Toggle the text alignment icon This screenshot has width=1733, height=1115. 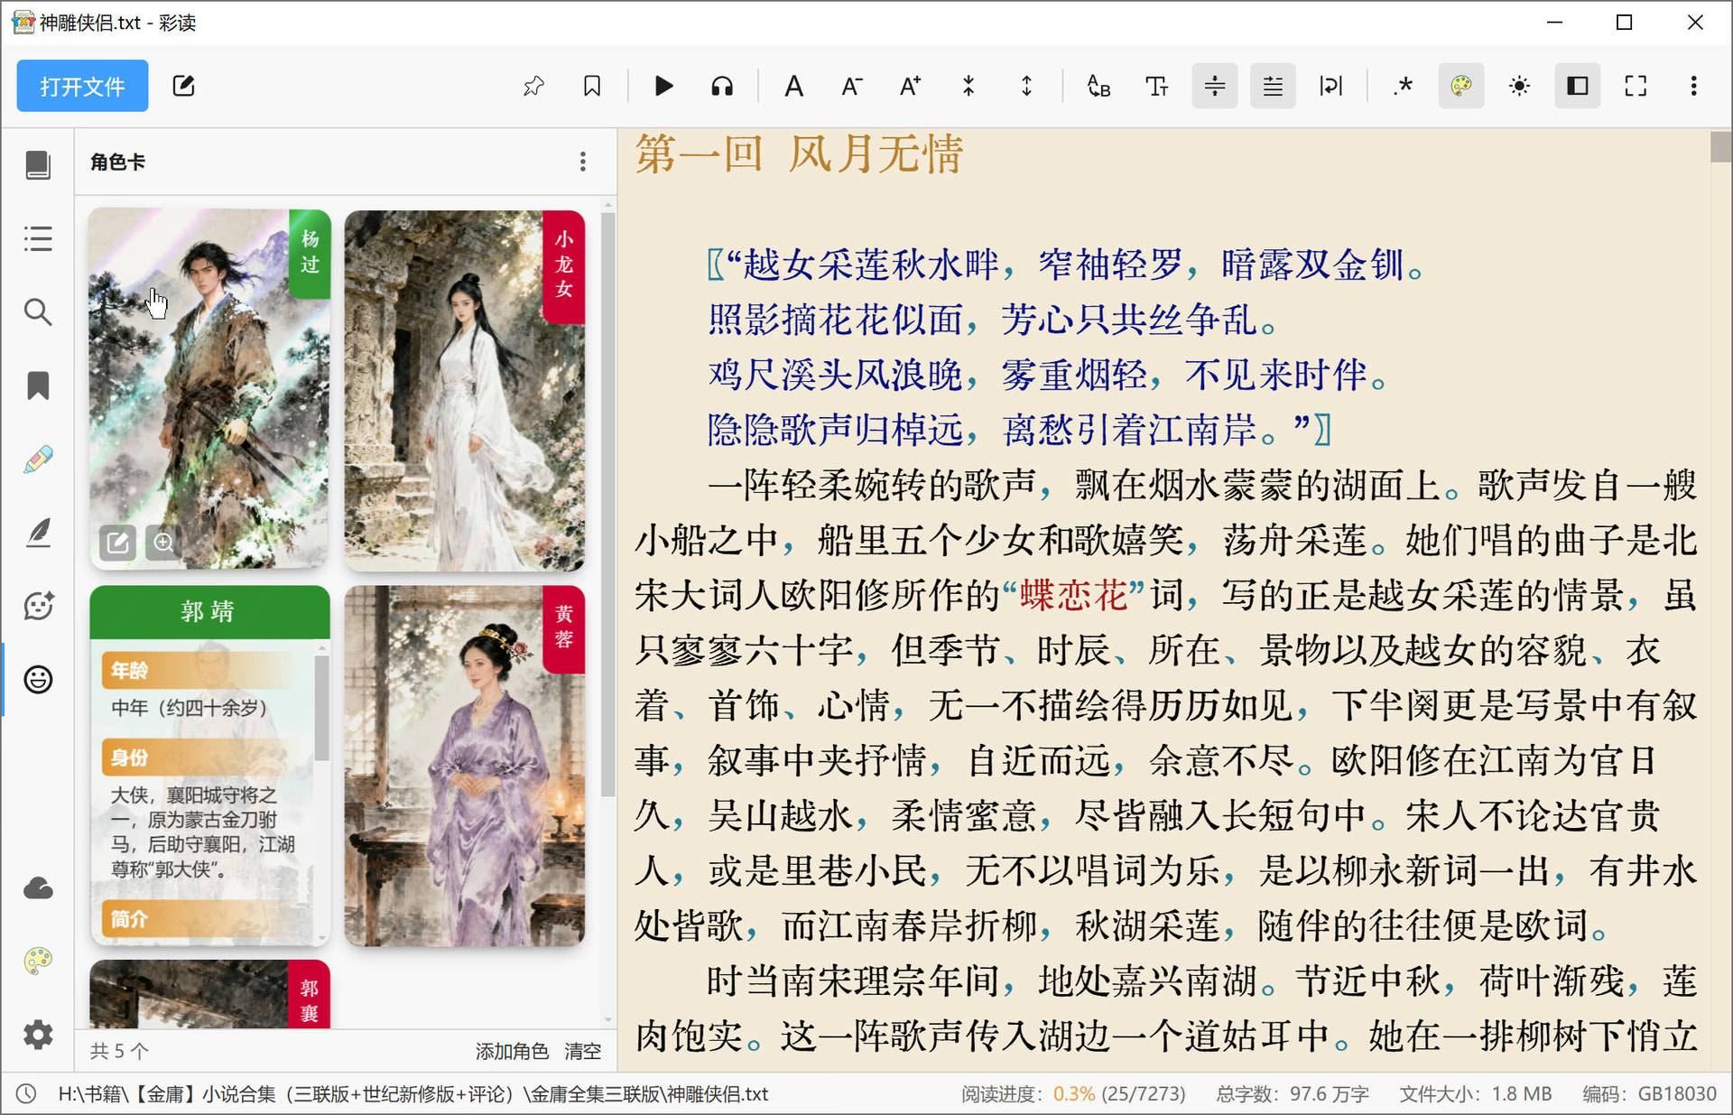click(x=1273, y=86)
